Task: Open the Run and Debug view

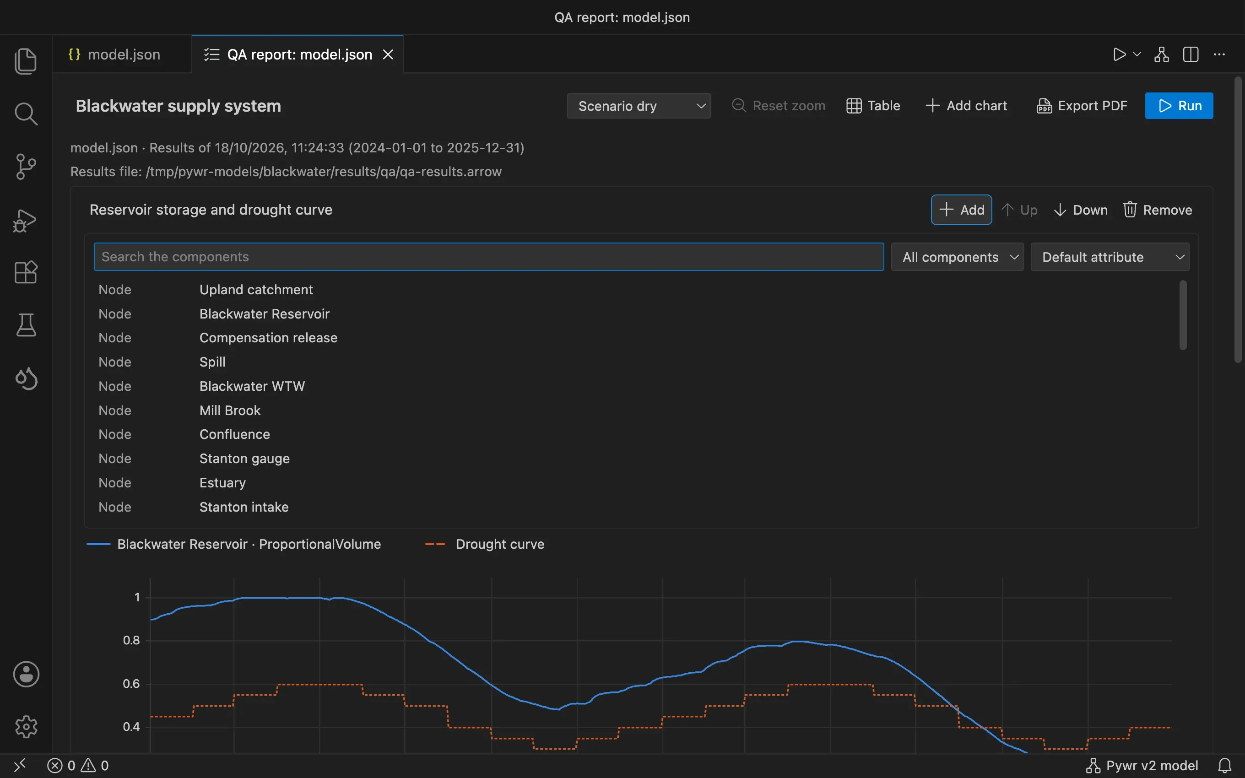Action: click(26, 220)
